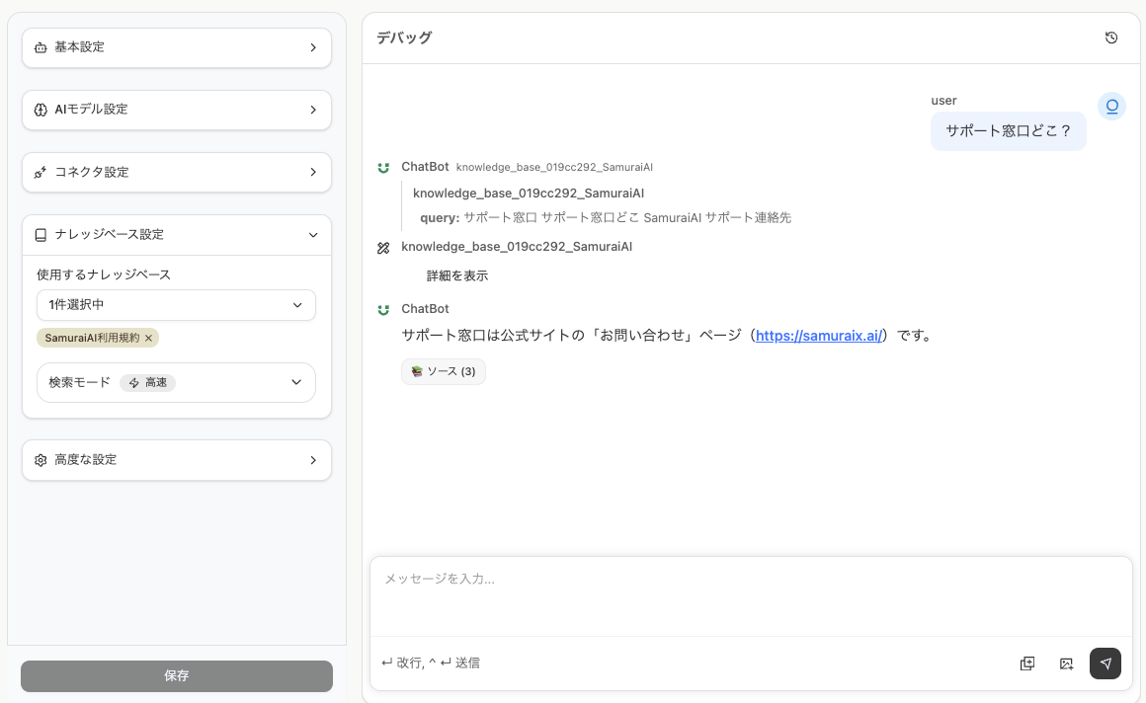Remove the SamuraiAI利用規約 tag
This screenshot has height=703, width=1146.
[149, 338]
